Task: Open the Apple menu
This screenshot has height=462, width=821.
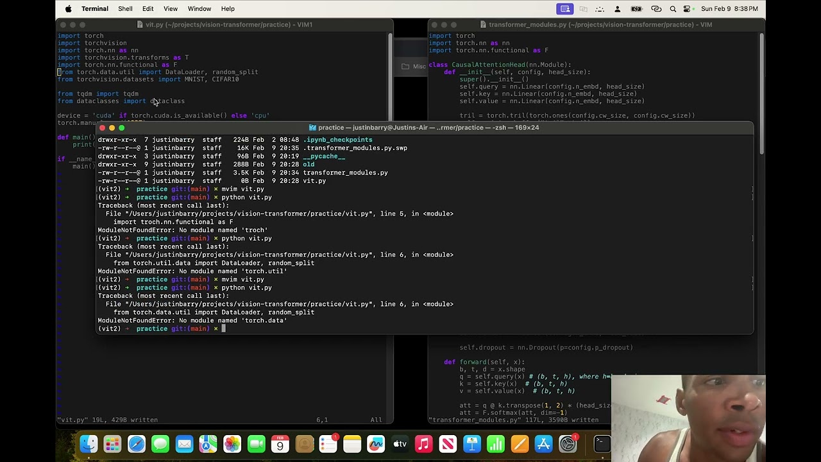Action: point(69,9)
